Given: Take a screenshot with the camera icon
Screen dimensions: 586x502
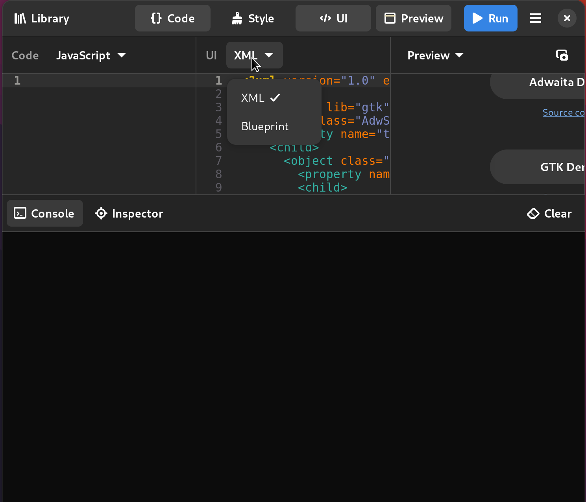Looking at the screenshot, I should [562, 55].
